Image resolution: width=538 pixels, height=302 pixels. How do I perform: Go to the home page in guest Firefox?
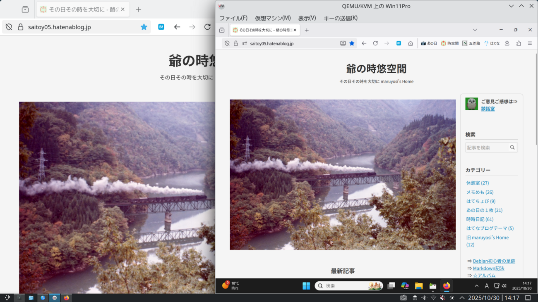coord(411,43)
